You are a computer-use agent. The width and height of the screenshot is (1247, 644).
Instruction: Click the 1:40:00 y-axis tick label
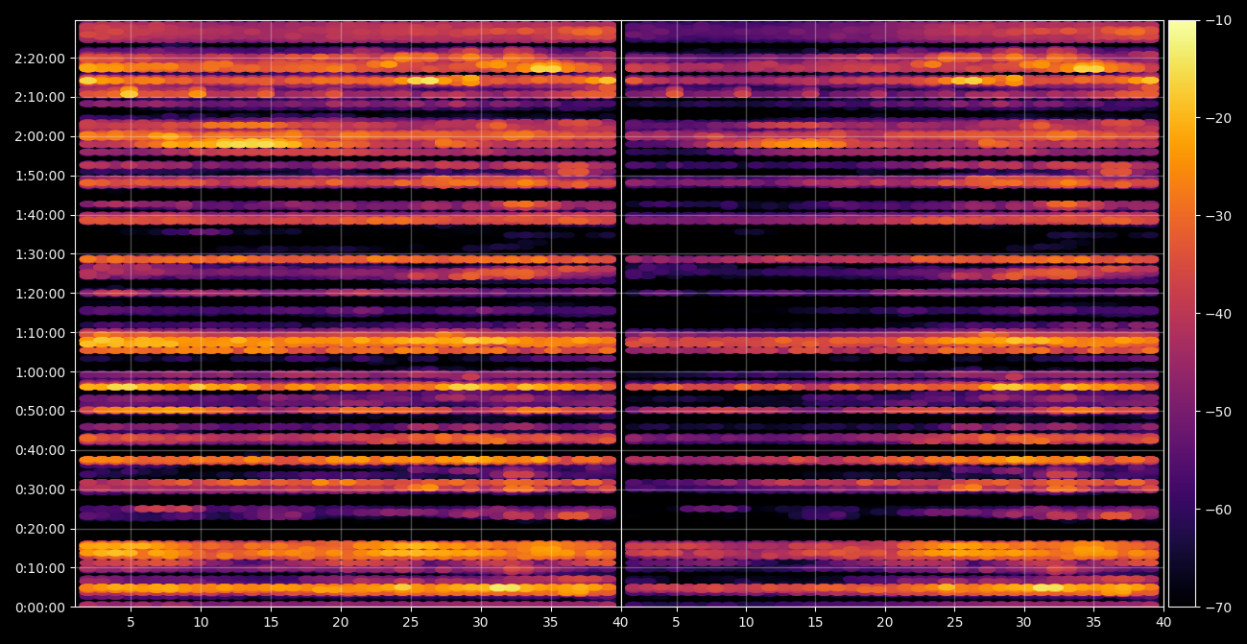40,215
